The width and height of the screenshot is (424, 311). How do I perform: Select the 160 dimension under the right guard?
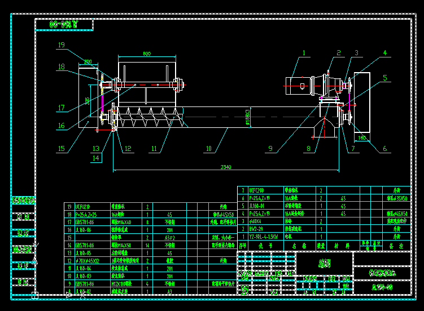(x=362, y=138)
